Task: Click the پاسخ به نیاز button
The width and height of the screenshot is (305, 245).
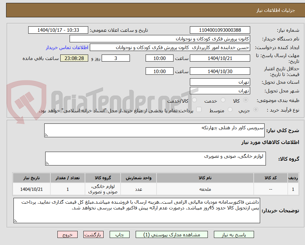Action: (234, 234)
